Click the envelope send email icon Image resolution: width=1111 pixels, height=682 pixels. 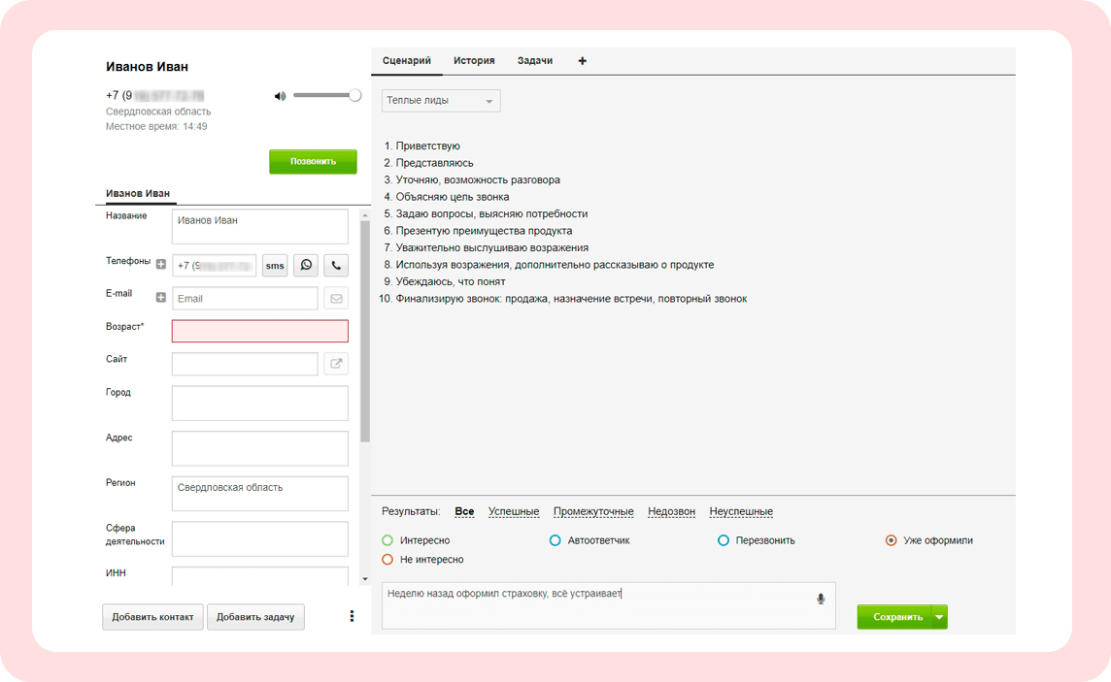337,299
